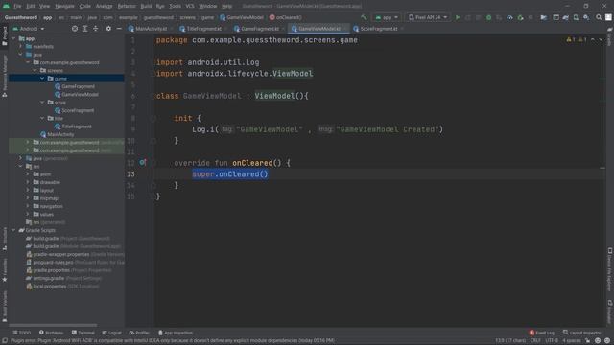This screenshot has width=614, height=345.
Task: Click the green Debug bug icon
Action: tap(488, 17)
